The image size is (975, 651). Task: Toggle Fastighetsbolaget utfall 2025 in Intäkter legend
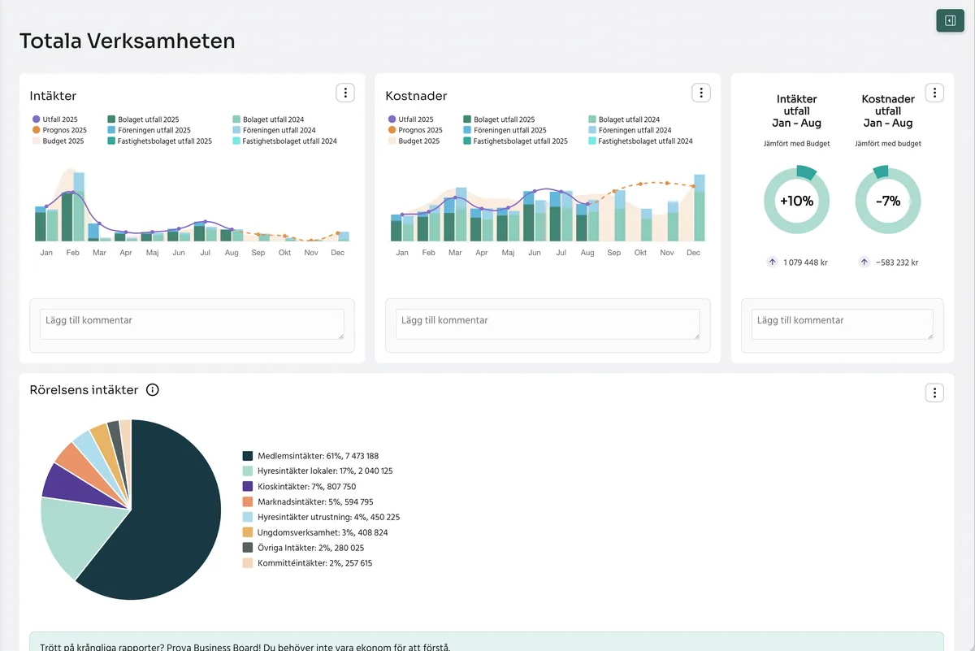point(159,141)
